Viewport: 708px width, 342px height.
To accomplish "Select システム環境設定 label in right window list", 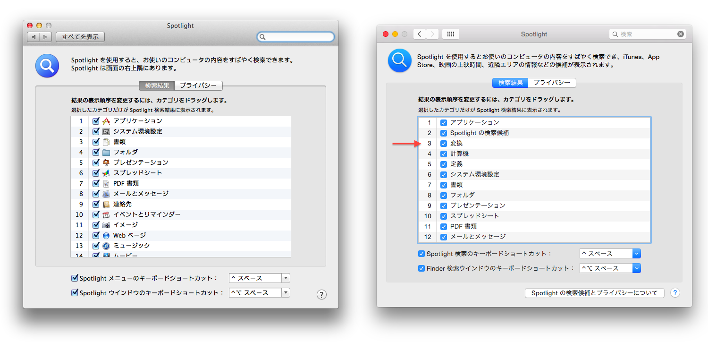I will tap(475, 175).
